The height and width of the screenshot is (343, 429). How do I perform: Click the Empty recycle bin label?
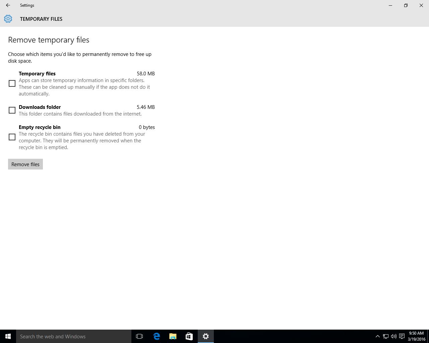click(40, 127)
